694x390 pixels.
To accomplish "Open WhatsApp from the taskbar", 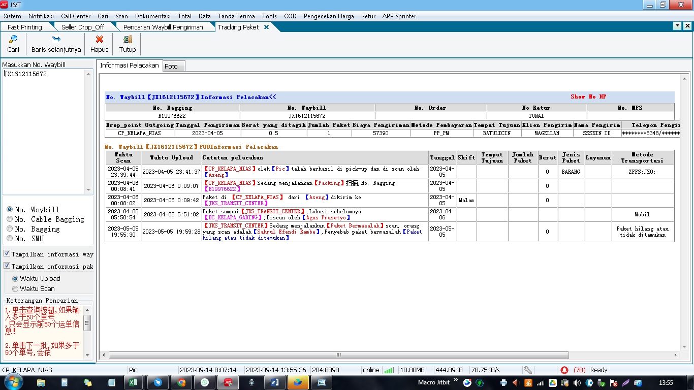I will click(204, 382).
